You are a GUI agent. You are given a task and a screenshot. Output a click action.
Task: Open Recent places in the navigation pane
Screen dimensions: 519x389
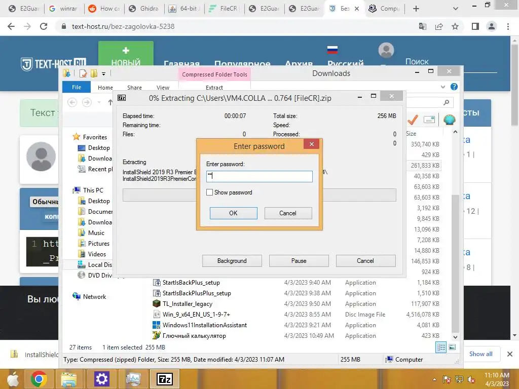[x=100, y=169]
